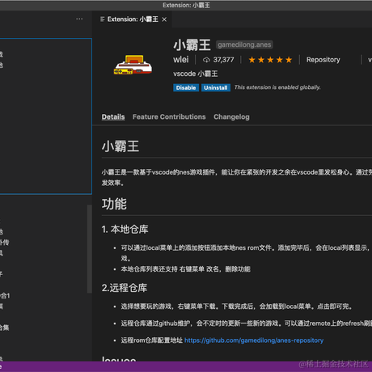
Task: Click the sidebar vertical scrollbar
Action: (90, 248)
